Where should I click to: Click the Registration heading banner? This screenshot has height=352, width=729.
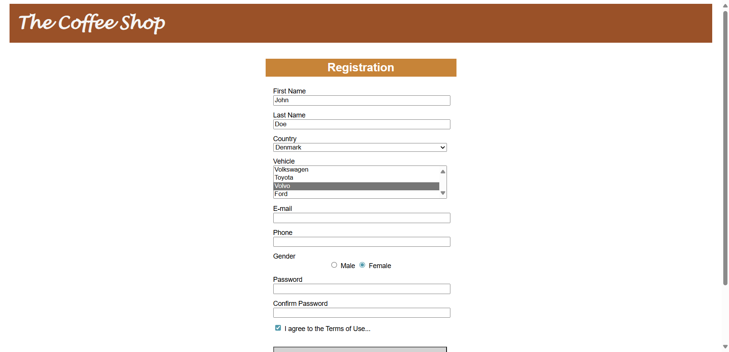coord(361,68)
